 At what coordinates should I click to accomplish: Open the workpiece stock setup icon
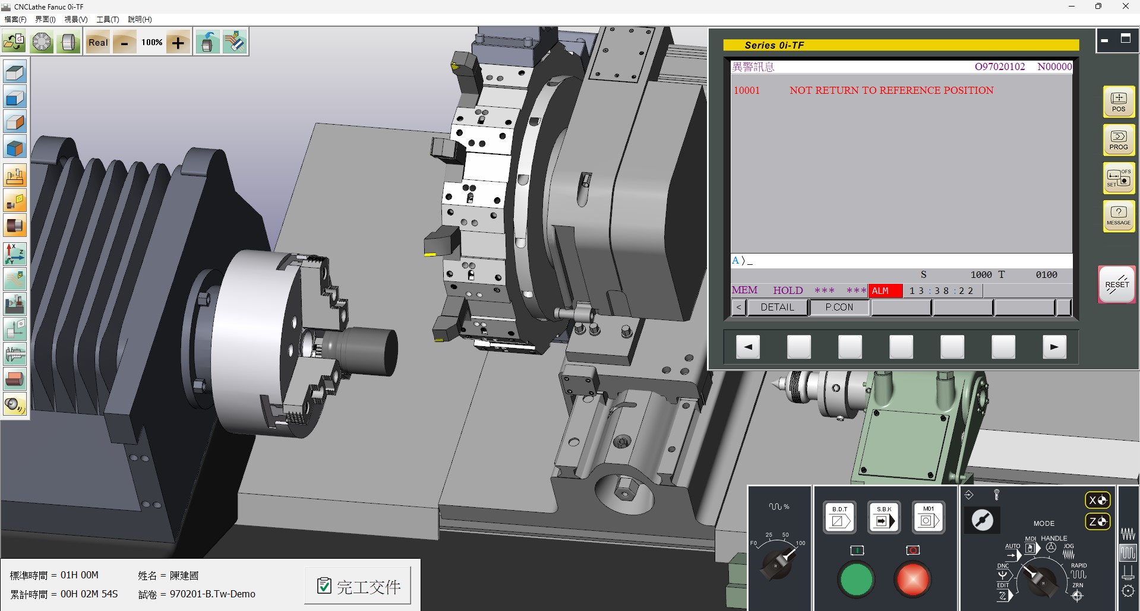tap(69, 42)
